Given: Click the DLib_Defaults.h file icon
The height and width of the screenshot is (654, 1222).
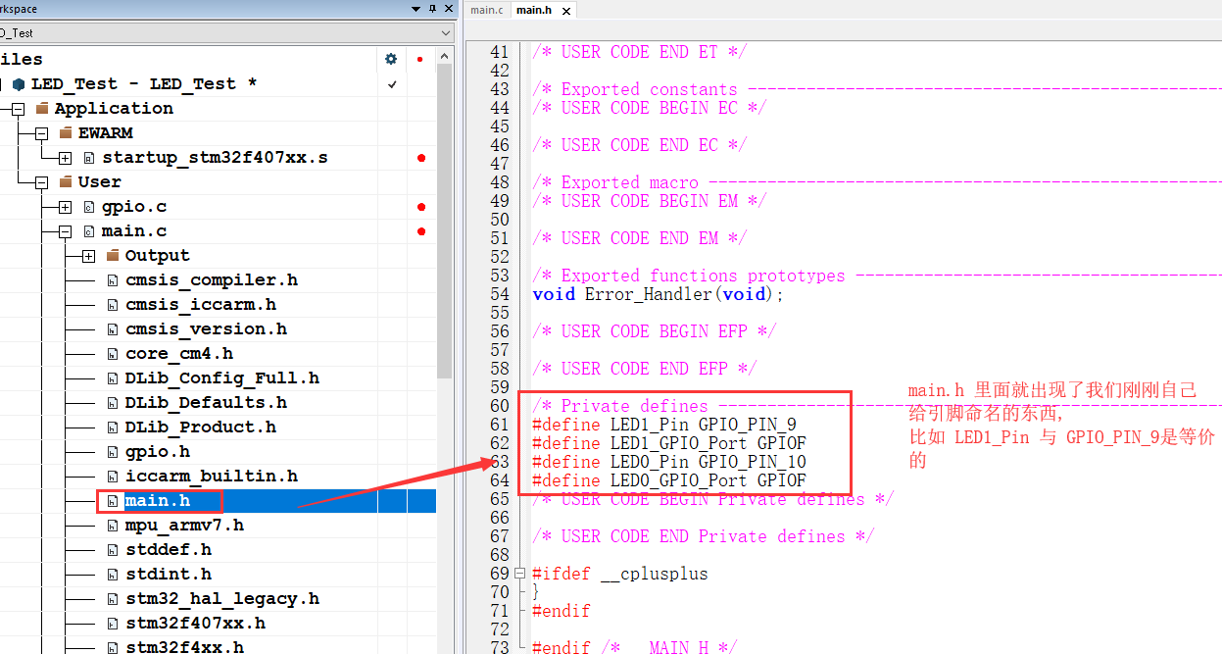Looking at the screenshot, I should click(113, 403).
